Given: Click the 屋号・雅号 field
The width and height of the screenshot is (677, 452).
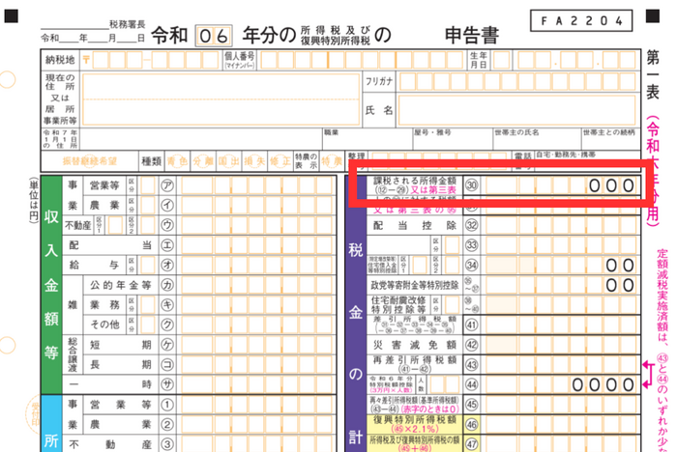Looking at the screenshot, I should 453,139.
